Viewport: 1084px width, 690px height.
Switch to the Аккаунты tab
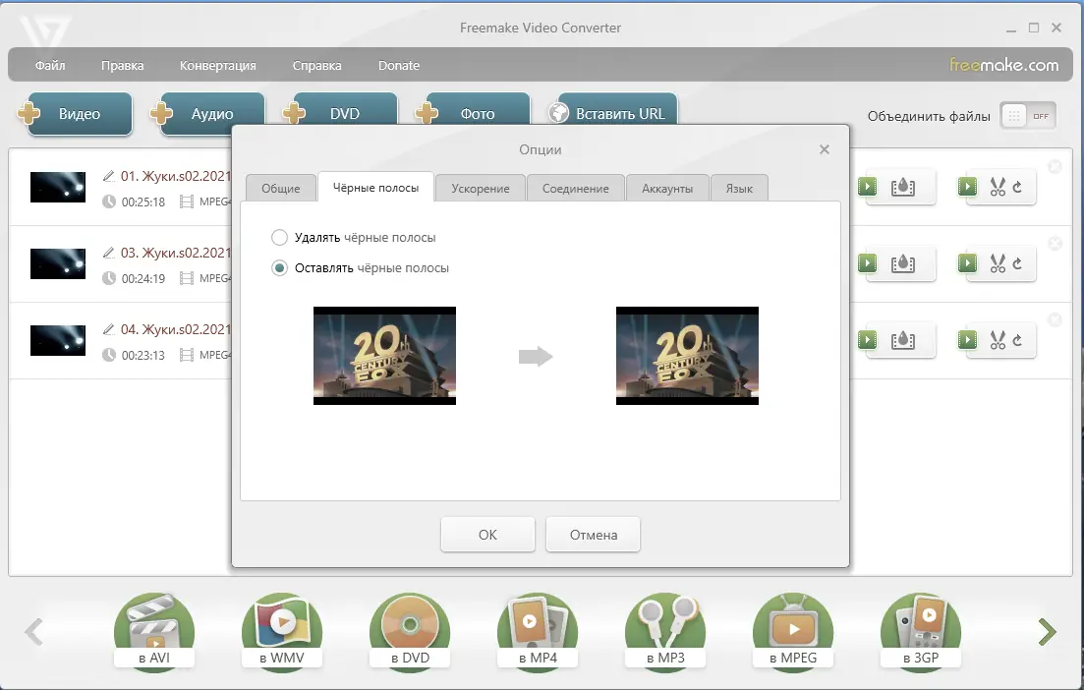coord(667,188)
